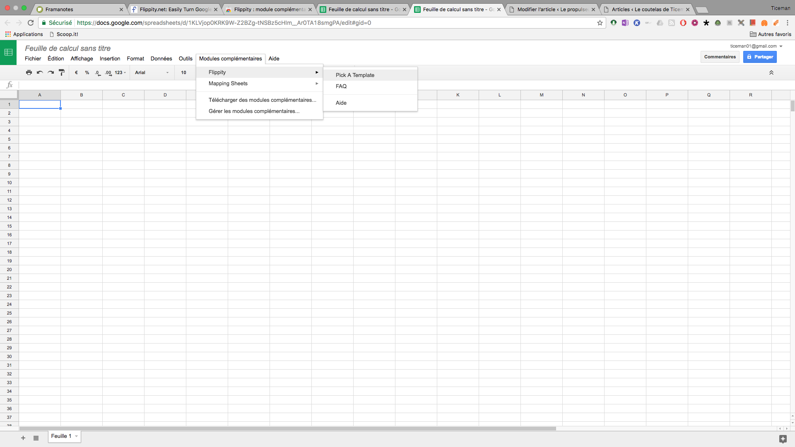Click Gérer les modules complémentaires
Image resolution: width=795 pixels, height=447 pixels.
(x=254, y=111)
